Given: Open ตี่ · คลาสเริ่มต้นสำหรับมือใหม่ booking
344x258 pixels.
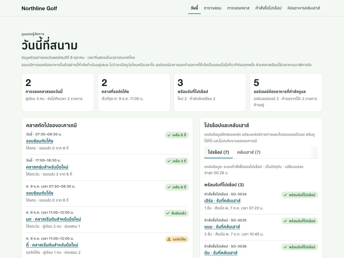Looking at the screenshot, I should point(52,245).
